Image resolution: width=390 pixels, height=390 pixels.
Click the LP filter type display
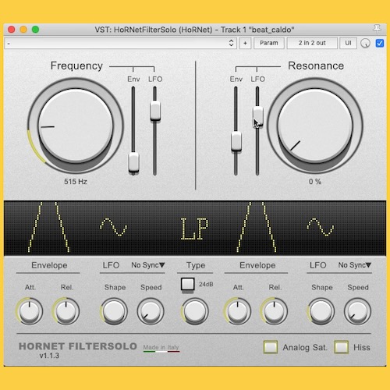click(194, 229)
